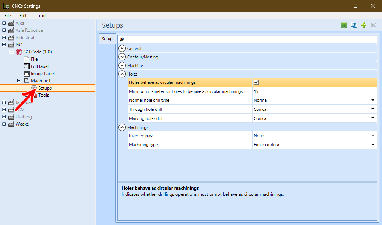Click the Setups gear icon in tree
Screen dimensions: 382x225
click(x=34, y=88)
